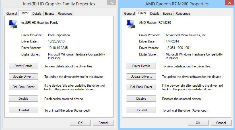This screenshot has width=235, height=130.
Task: Disable the Intel HD Graphics device
Action: (x=23, y=99)
